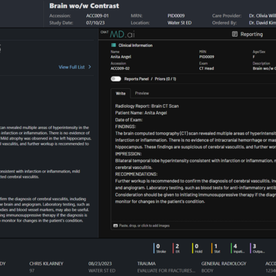
Task: Click the Reporting header label
Action: click(x=251, y=34)
